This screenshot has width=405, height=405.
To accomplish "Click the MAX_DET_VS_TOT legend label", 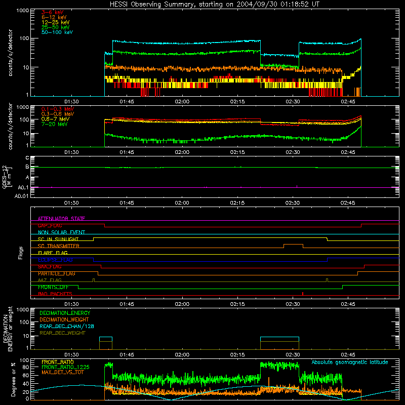I will [62, 372].
